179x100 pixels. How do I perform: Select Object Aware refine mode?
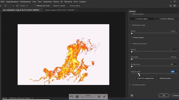[x=167, y=19]
